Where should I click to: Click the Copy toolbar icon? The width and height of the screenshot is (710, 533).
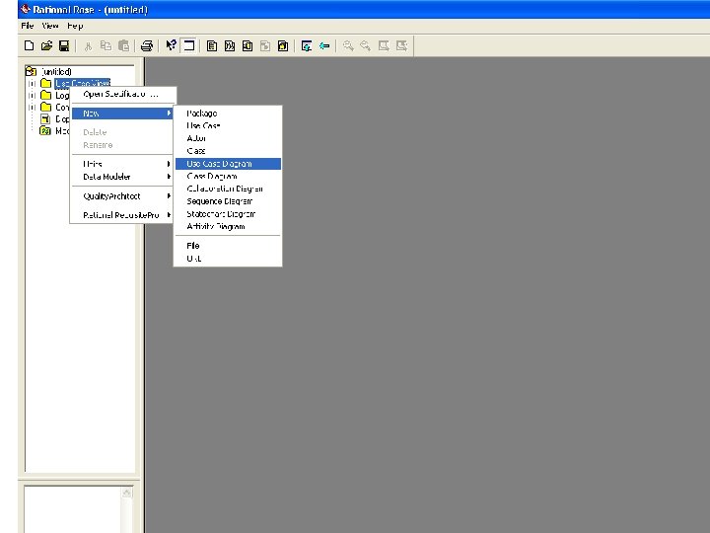pos(106,45)
